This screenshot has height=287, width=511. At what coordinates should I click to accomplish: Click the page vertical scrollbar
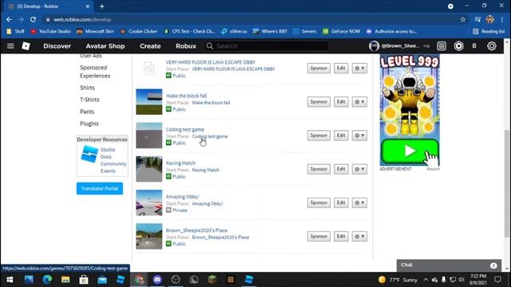(507, 184)
